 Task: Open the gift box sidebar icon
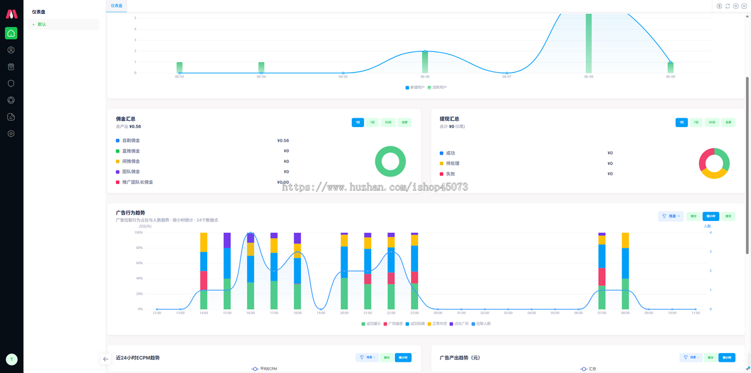(11, 66)
